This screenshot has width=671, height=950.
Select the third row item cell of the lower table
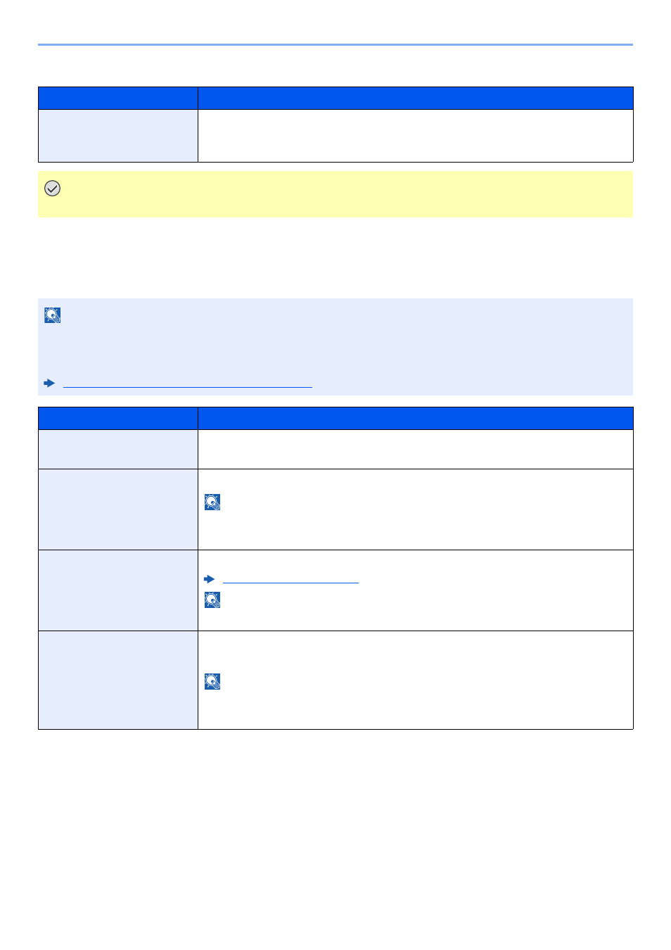tap(118, 590)
